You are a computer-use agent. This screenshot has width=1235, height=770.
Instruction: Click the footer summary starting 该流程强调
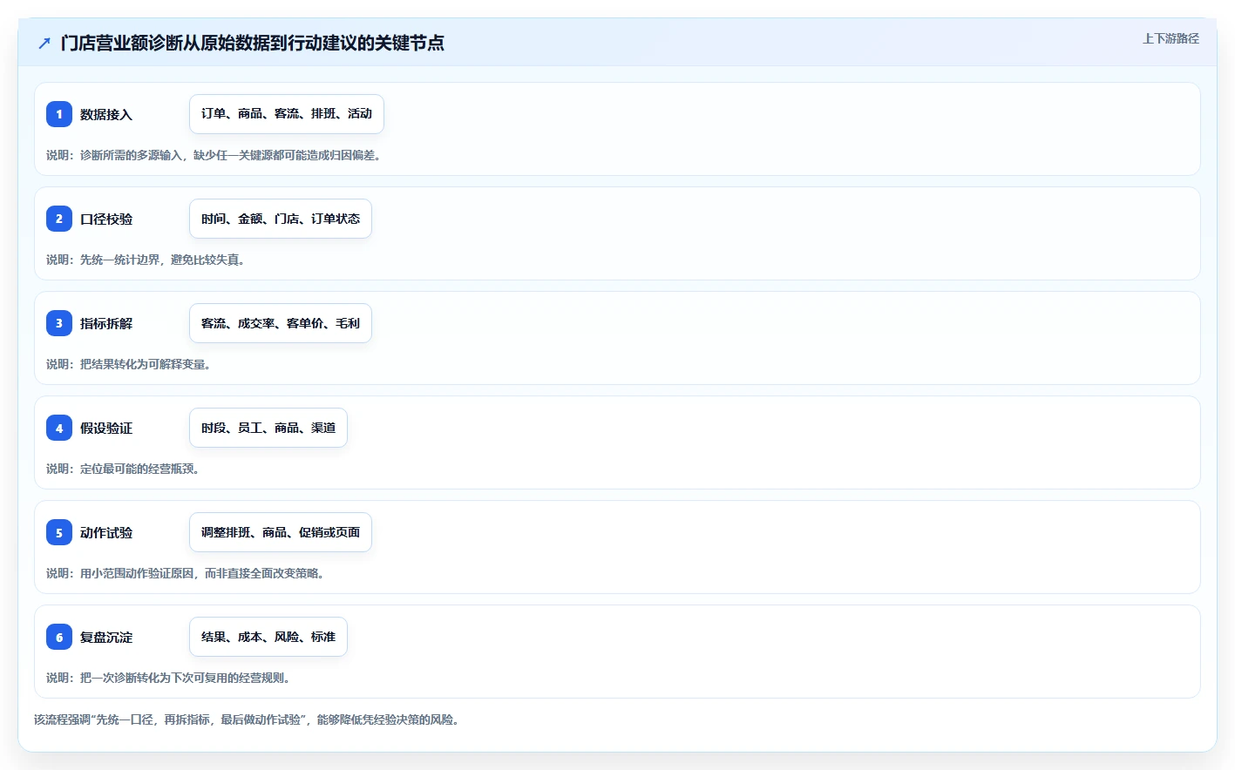click(248, 719)
